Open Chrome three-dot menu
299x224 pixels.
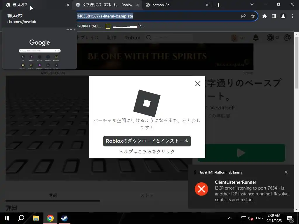(293, 16)
